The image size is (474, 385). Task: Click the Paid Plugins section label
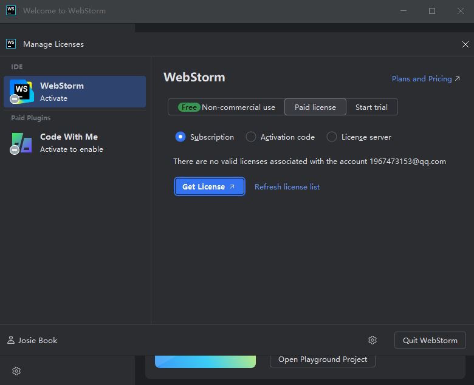[31, 118]
